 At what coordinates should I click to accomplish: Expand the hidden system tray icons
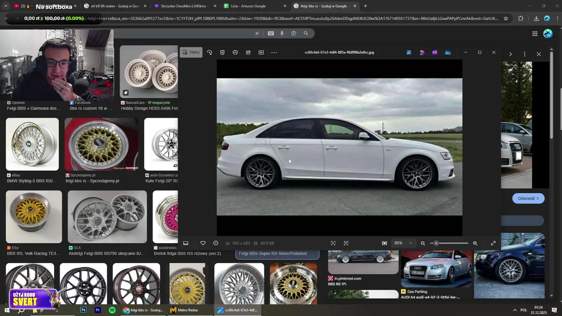[515, 310]
